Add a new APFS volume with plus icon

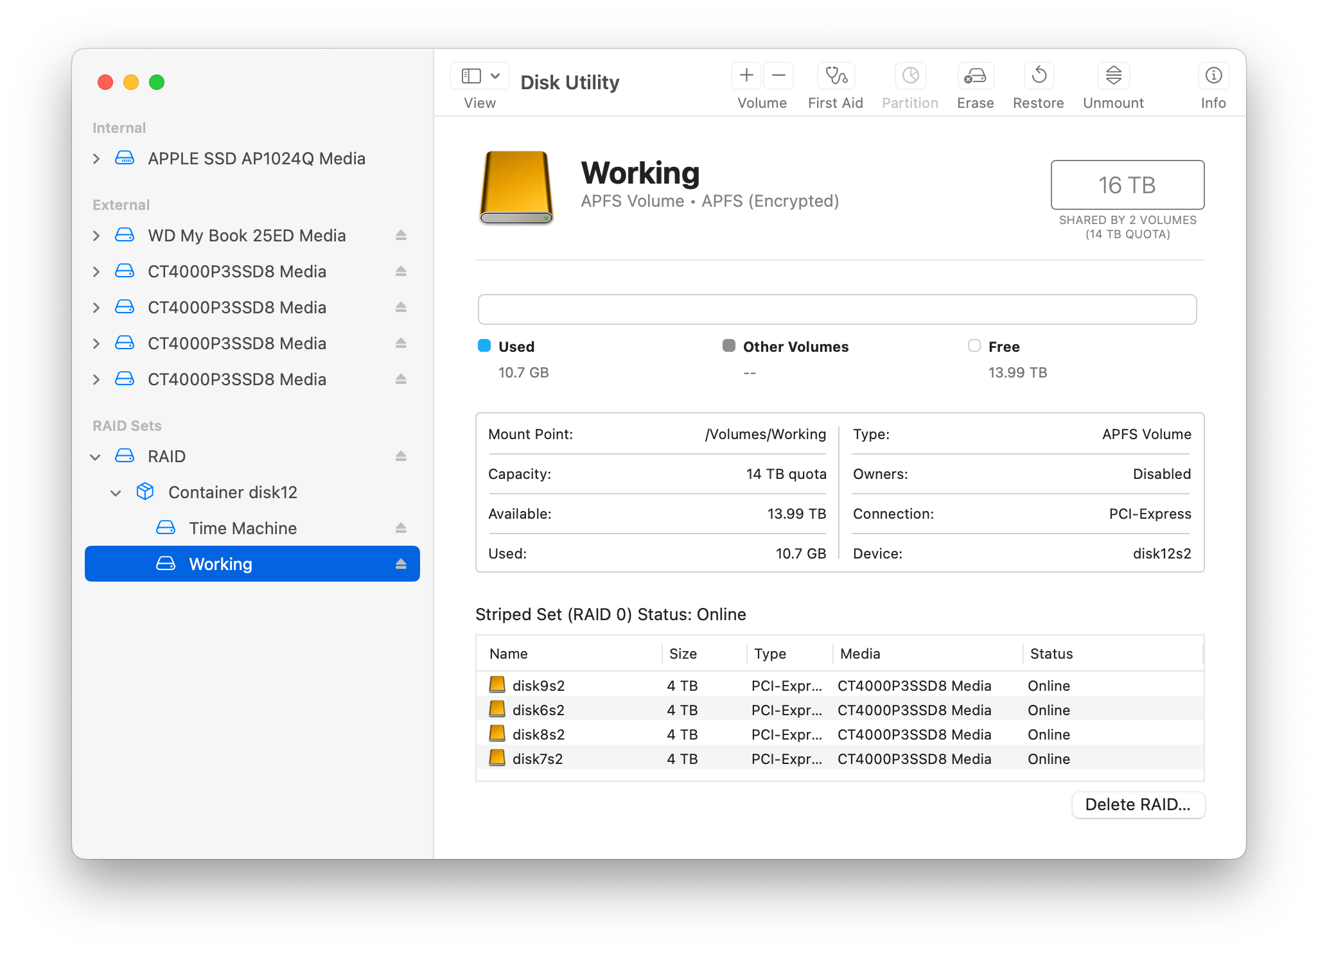click(x=746, y=75)
